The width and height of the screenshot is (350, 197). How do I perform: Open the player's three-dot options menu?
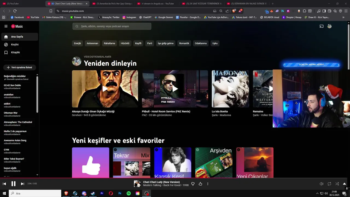[x=208, y=184]
